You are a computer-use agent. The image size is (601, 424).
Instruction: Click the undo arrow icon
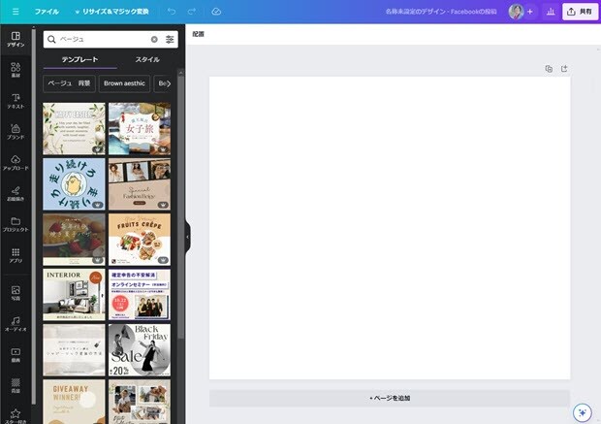[172, 12]
